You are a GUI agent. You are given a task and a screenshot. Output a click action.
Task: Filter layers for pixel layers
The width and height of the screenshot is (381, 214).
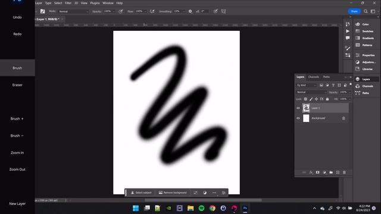click(321, 85)
